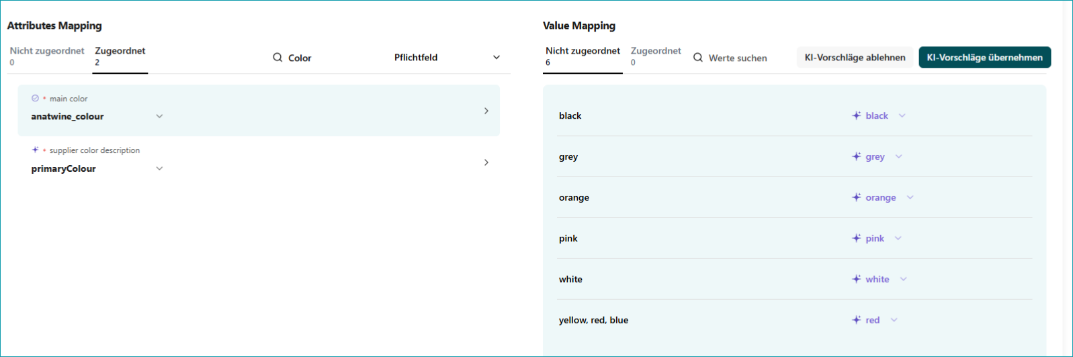Click the check-circle icon beside main color
Image resolution: width=1073 pixels, height=357 pixels.
coord(35,98)
